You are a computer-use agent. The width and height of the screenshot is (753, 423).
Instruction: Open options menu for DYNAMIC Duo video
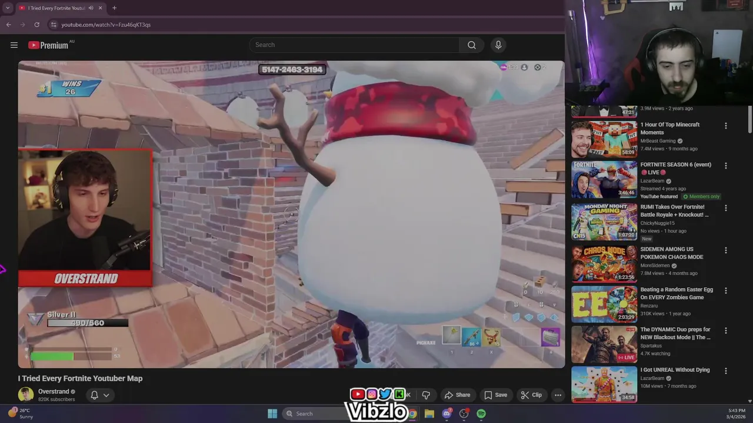725,331
